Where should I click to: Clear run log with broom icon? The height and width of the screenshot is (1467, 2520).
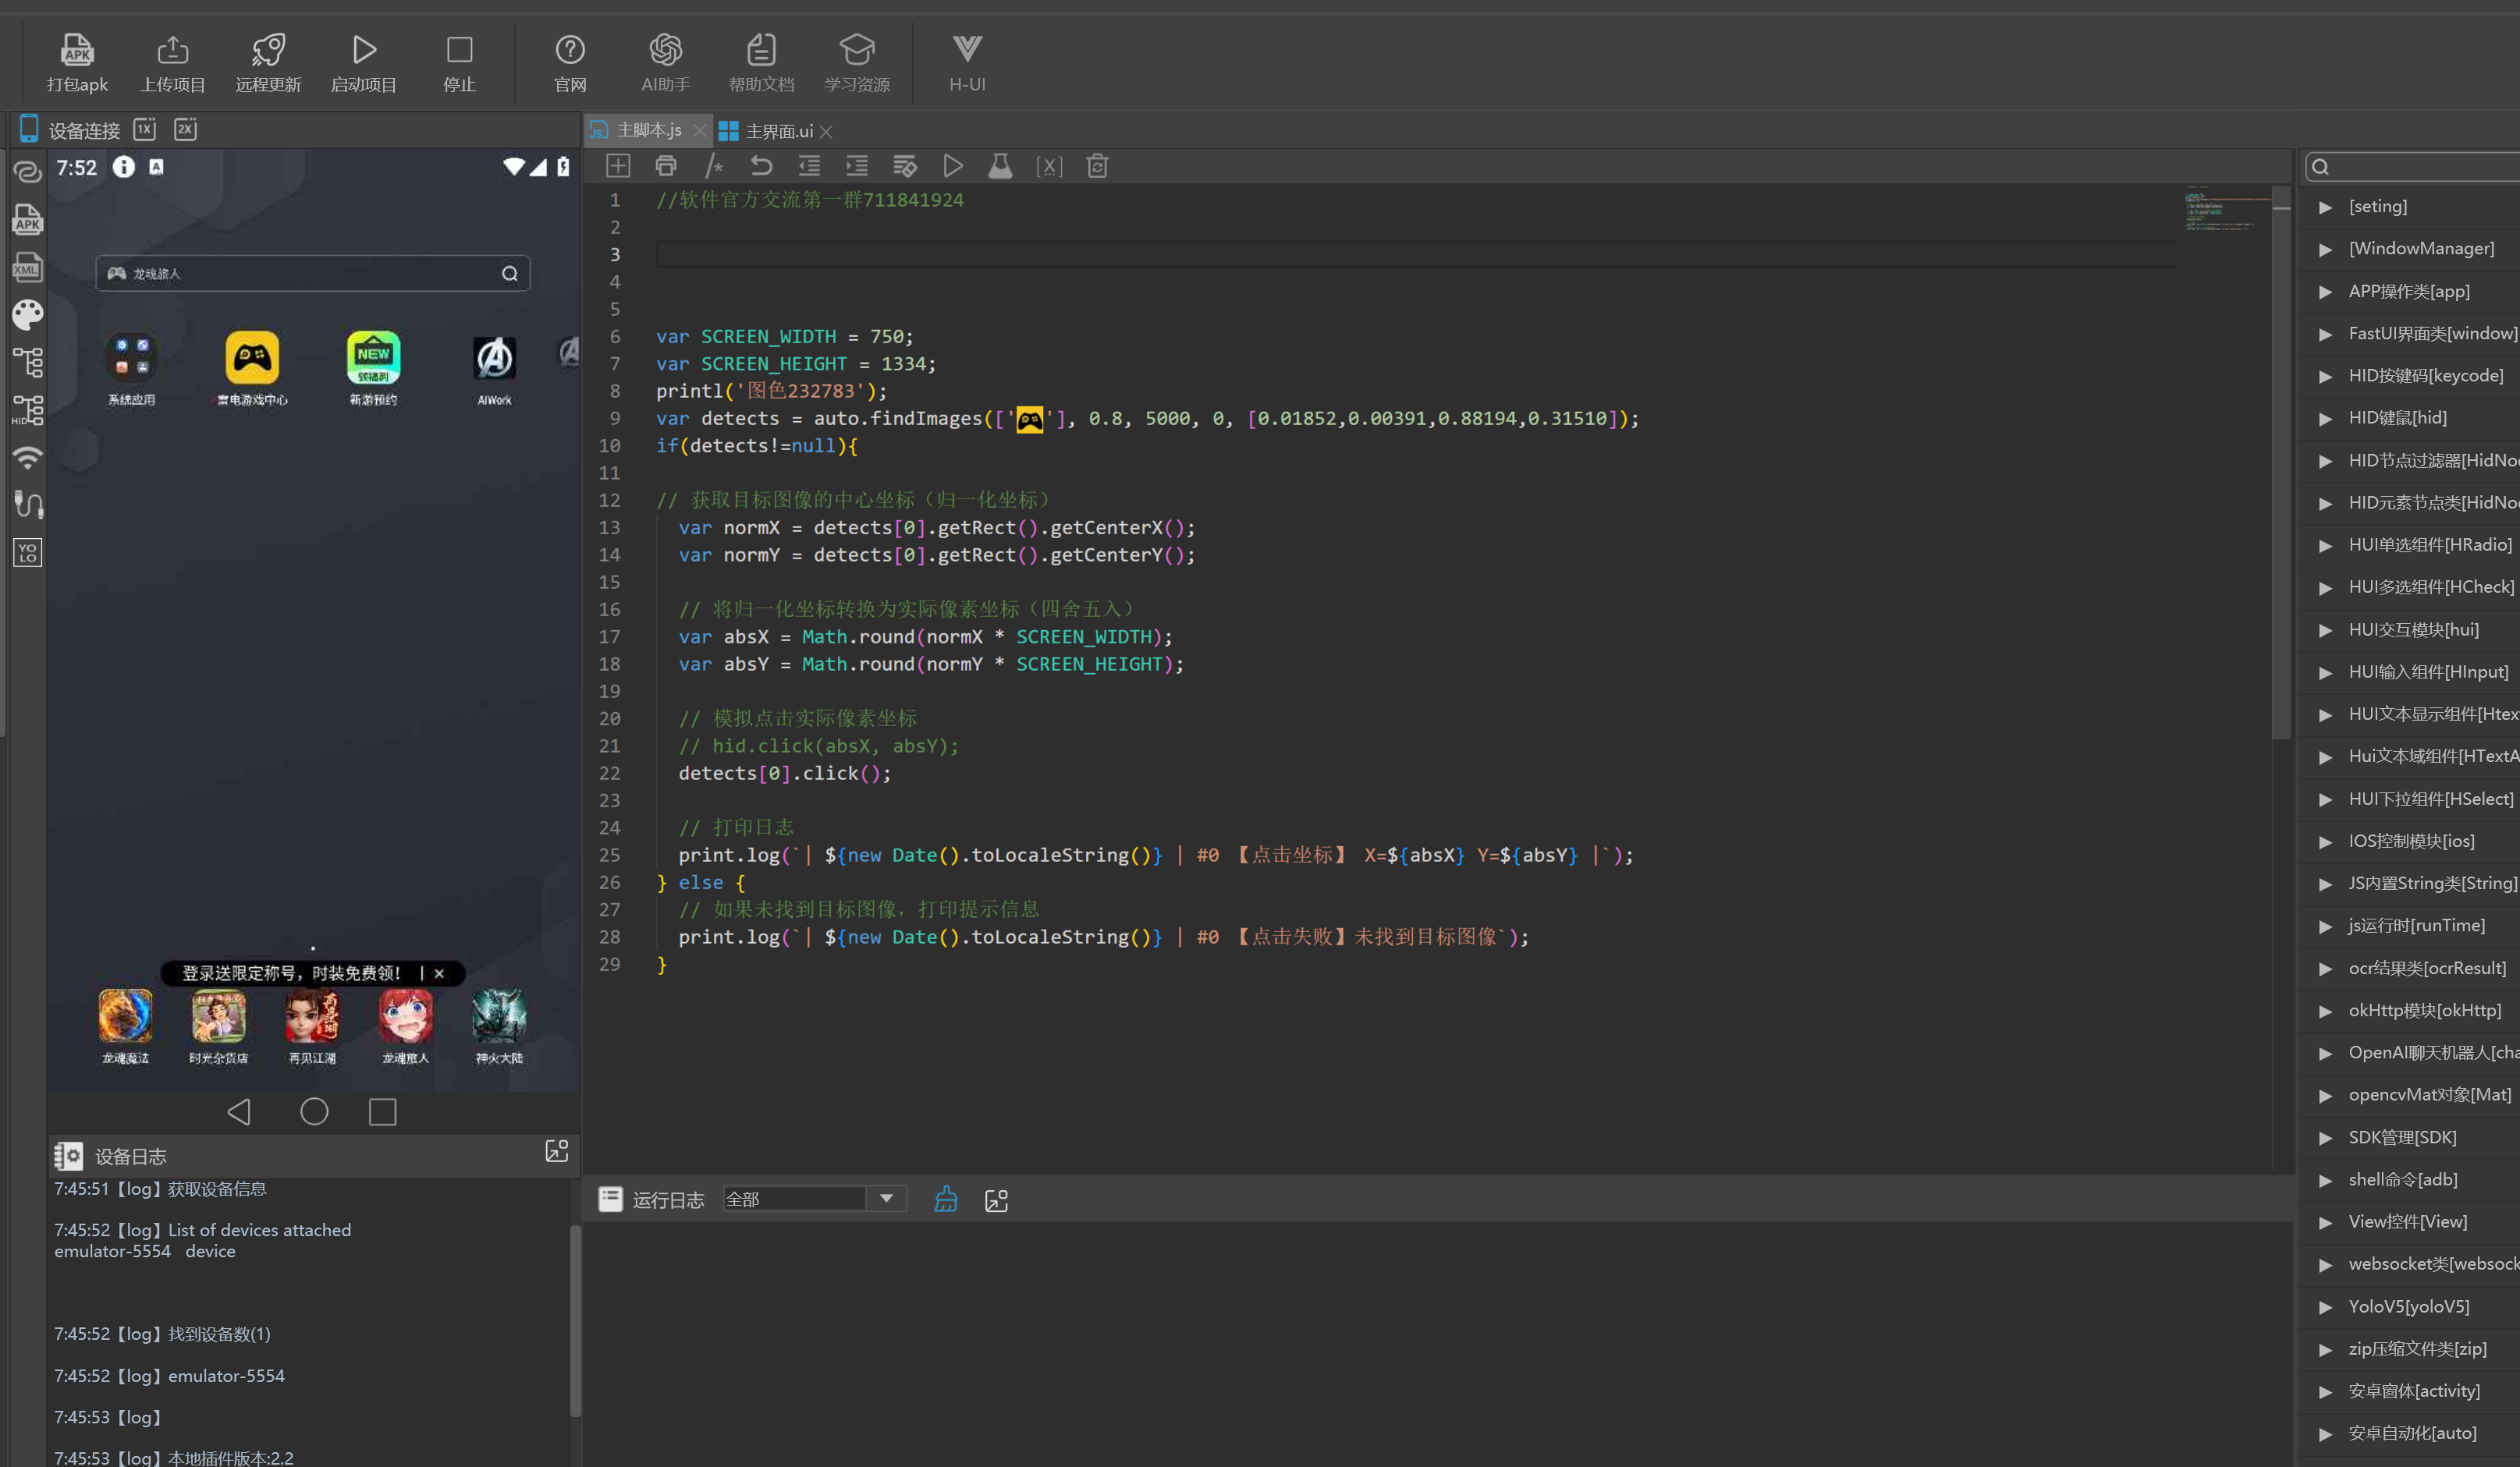[946, 1199]
